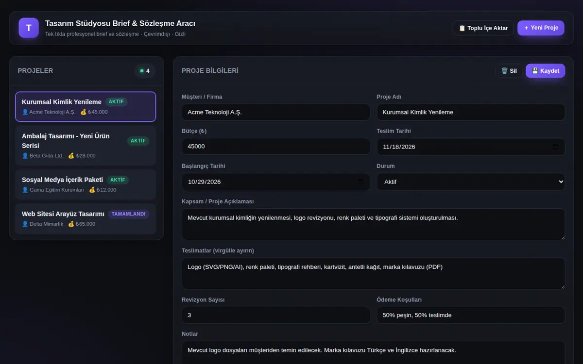Click the money bag icon beside ₺45.000
Screen dimensions: 583x364
83,112
